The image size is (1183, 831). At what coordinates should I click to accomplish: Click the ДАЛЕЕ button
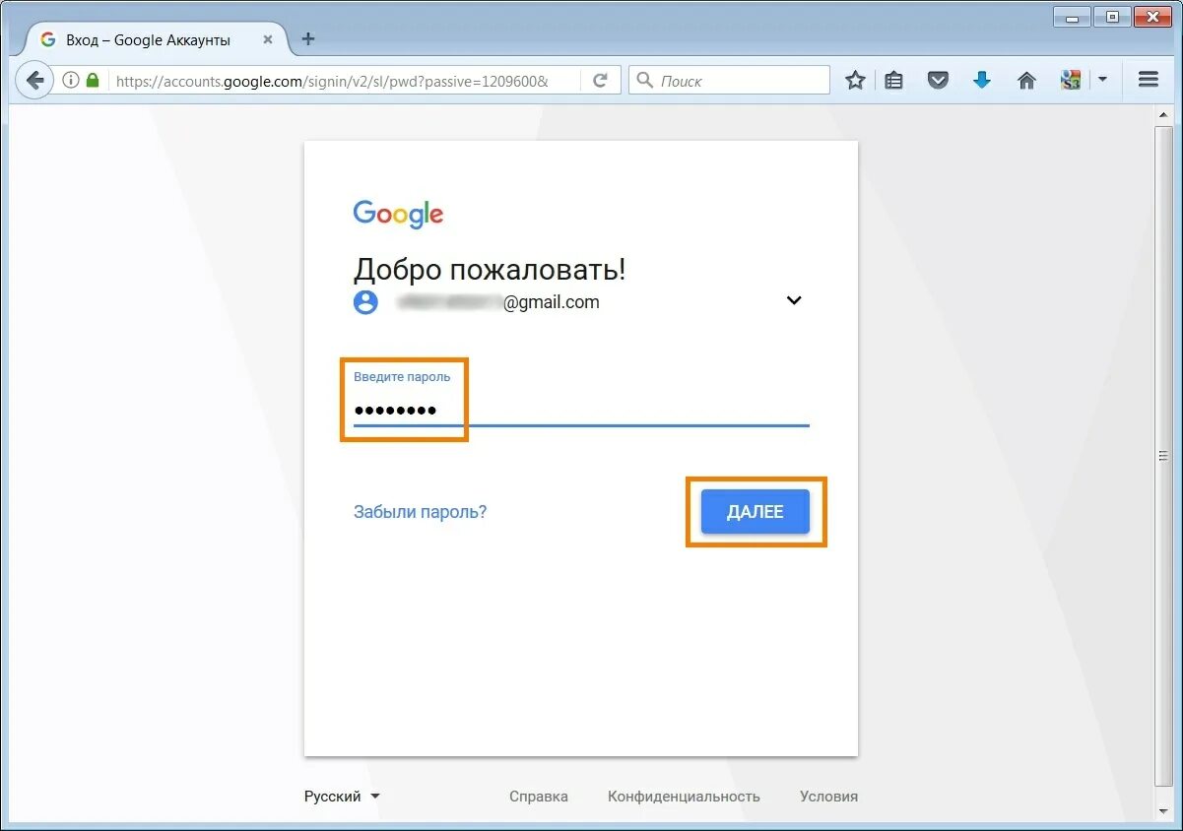click(756, 512)
